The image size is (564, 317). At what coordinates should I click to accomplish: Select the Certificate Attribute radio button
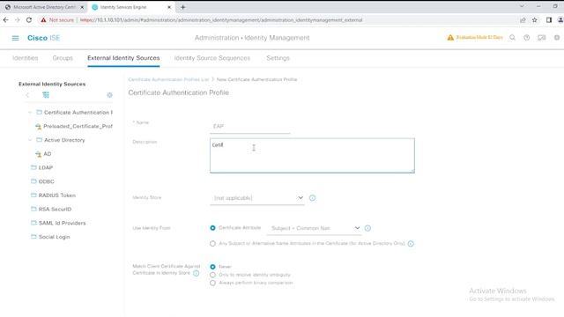point(212,228)
